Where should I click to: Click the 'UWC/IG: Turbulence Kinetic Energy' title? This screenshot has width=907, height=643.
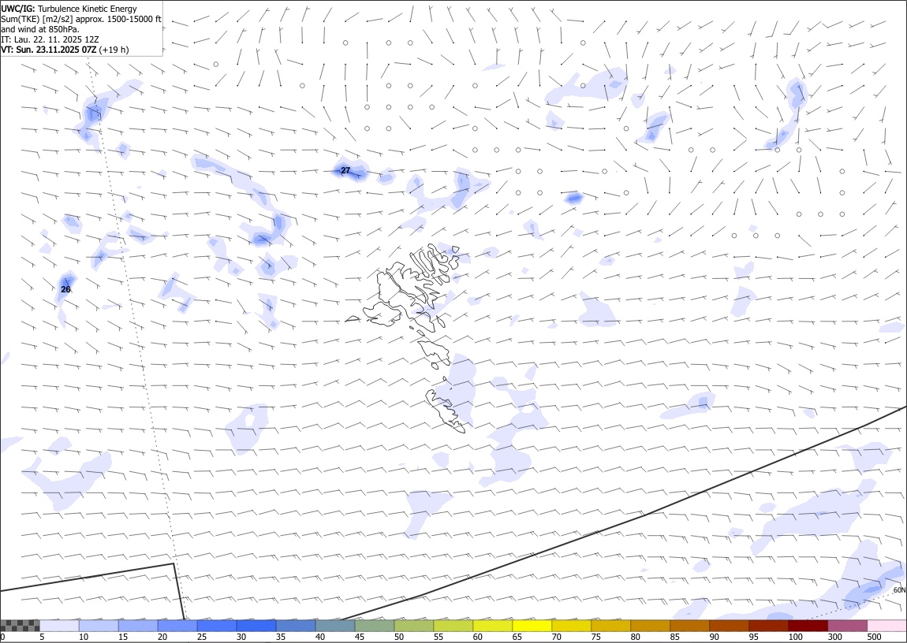(69, 9)
